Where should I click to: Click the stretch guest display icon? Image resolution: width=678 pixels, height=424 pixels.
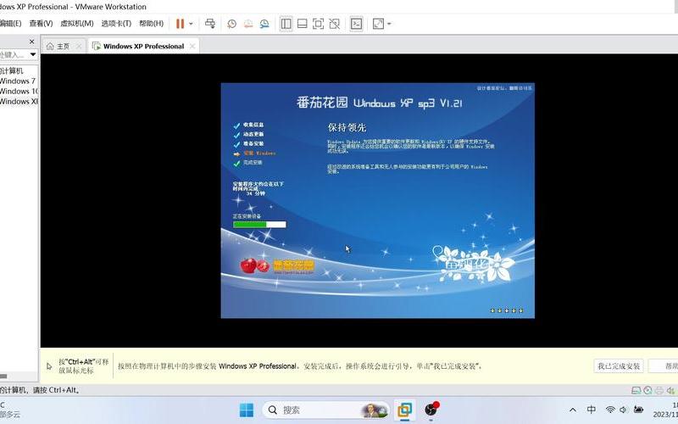tap(378, 24)
